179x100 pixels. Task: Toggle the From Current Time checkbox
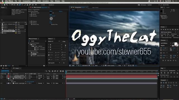tap(161, 37)
